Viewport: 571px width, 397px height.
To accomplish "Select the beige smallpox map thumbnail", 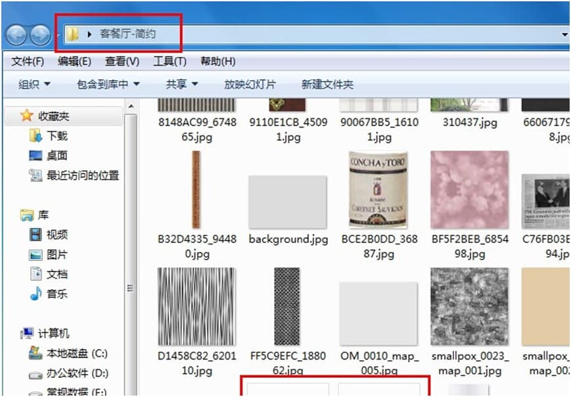I will pos(546,307).
